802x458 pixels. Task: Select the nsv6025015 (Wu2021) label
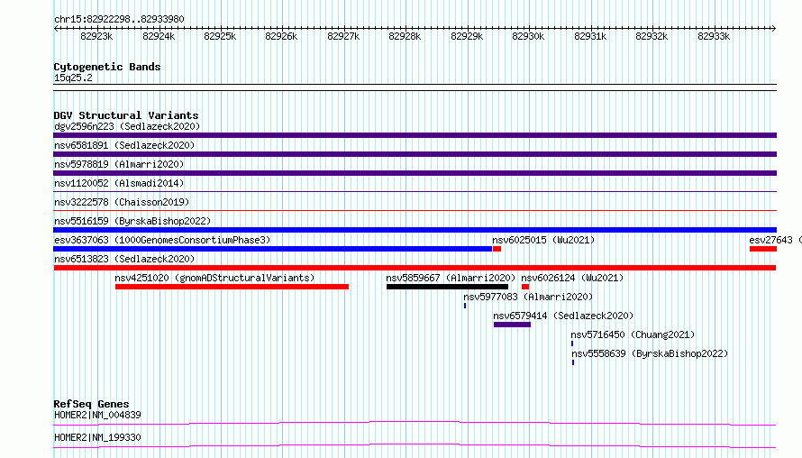click(x=543, y=240)
